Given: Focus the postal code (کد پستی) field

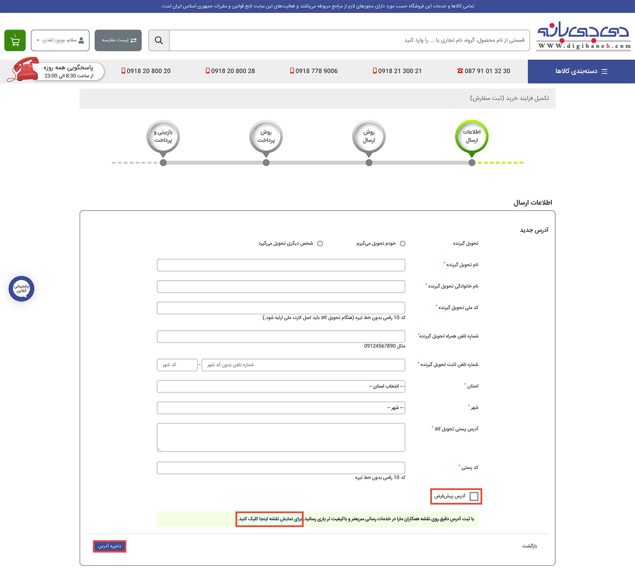Looking at the screenshot, I should [x=281, y=468].
